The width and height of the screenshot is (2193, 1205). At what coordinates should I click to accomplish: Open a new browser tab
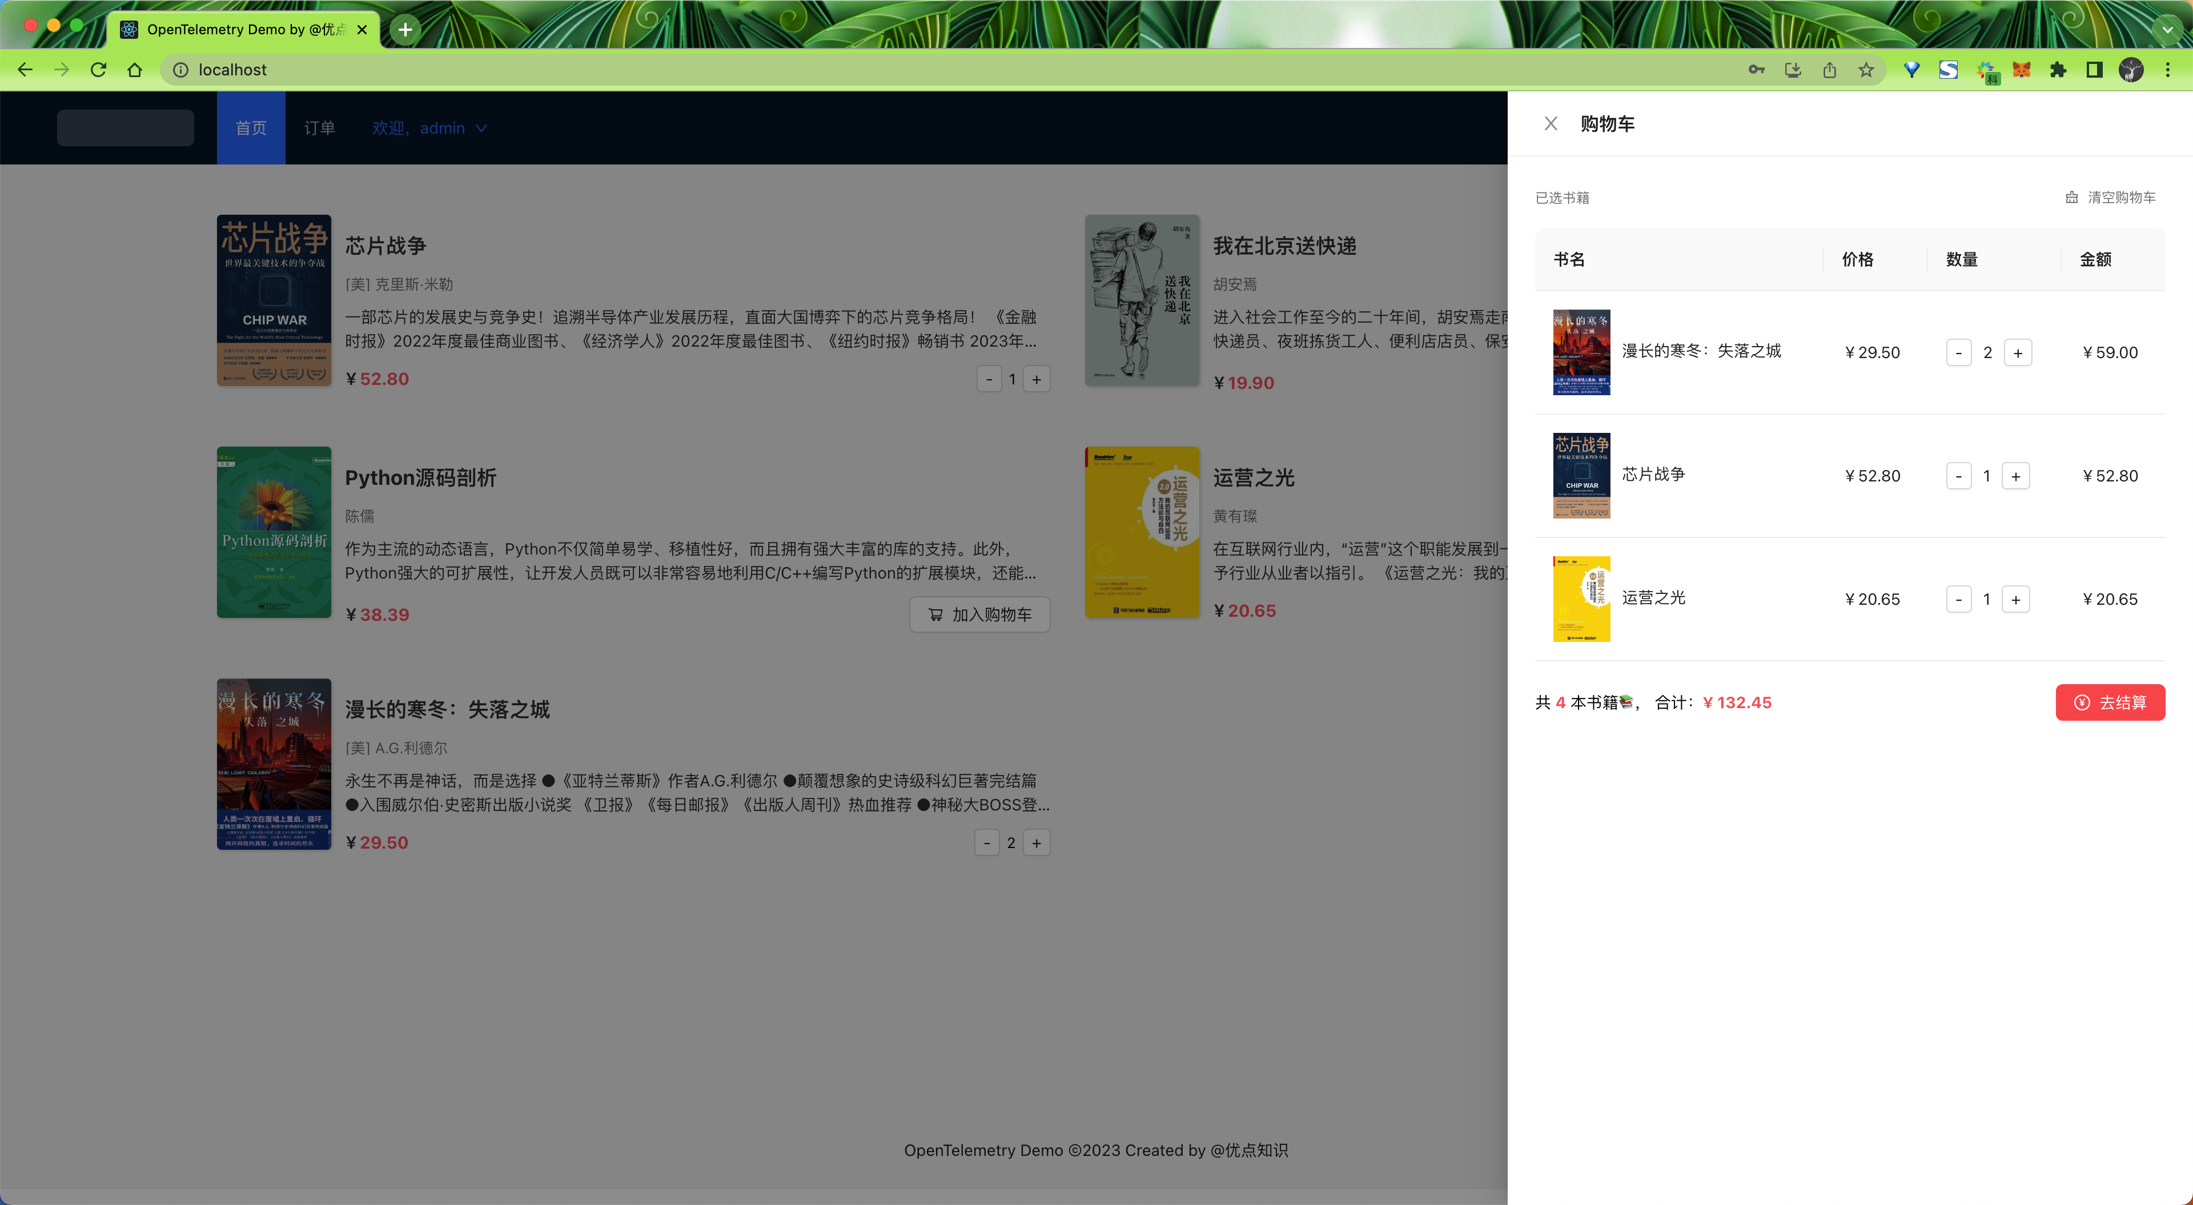[x=405, y=30]
